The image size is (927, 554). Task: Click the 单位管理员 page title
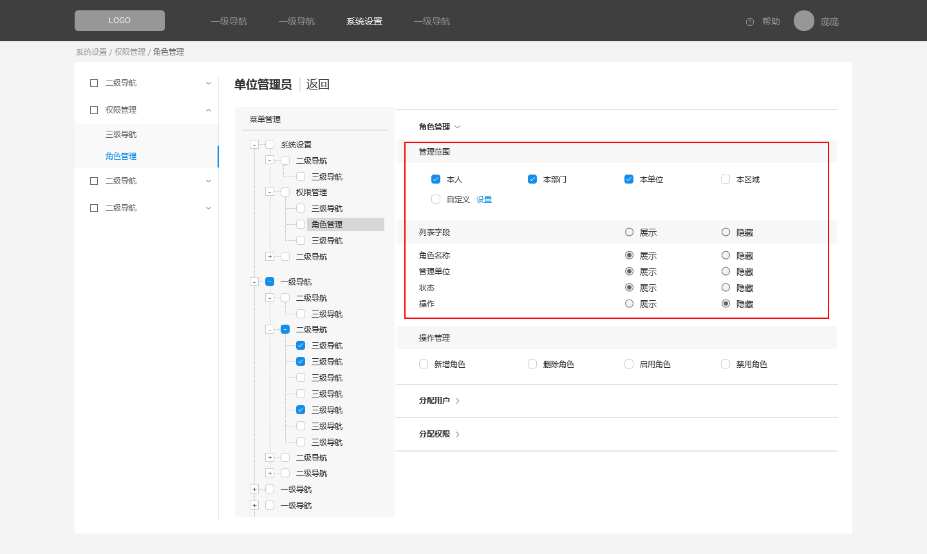[x=263, y=84]
